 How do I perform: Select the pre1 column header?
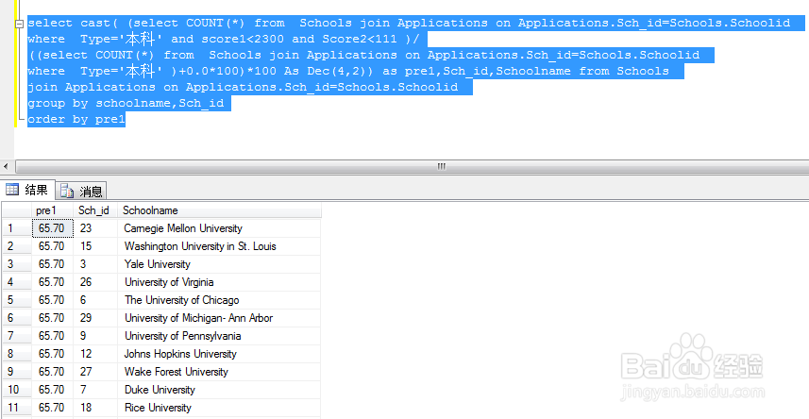point(53,210)
